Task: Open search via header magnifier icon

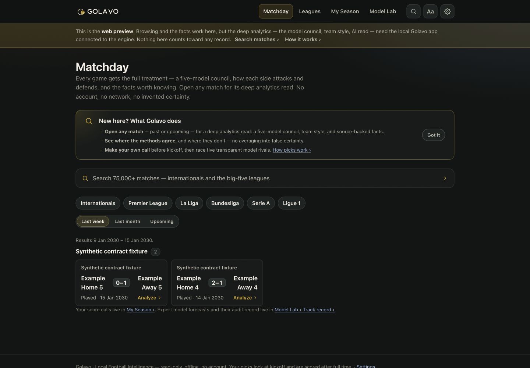Action: point(413,11)
